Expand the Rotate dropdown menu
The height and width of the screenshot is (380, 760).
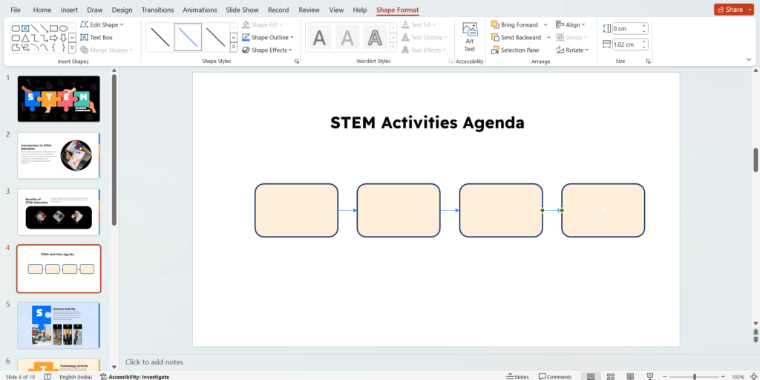pyautogui.click(x=589, y=50)
